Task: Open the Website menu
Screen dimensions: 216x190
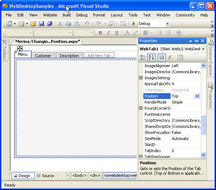Action: 50,15
